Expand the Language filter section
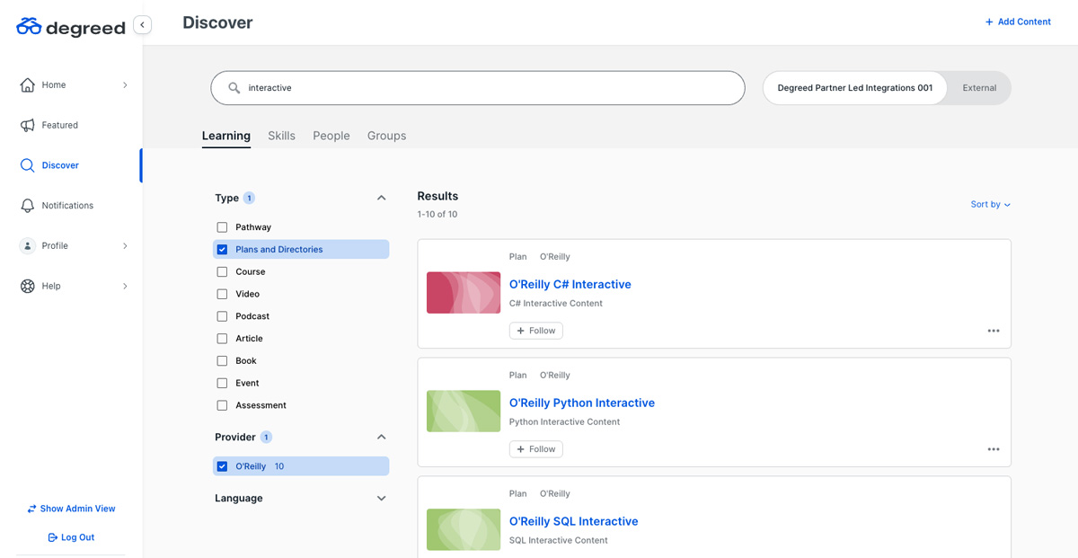1078x558 pixels. [381, 498]
